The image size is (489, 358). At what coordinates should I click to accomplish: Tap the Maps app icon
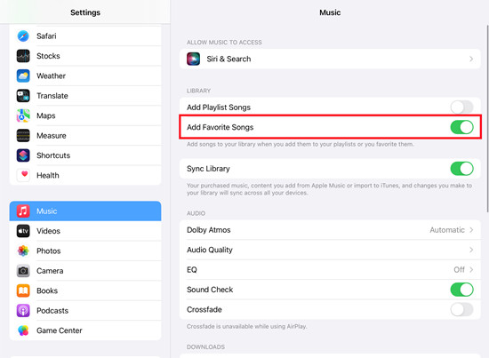[23, 115]
